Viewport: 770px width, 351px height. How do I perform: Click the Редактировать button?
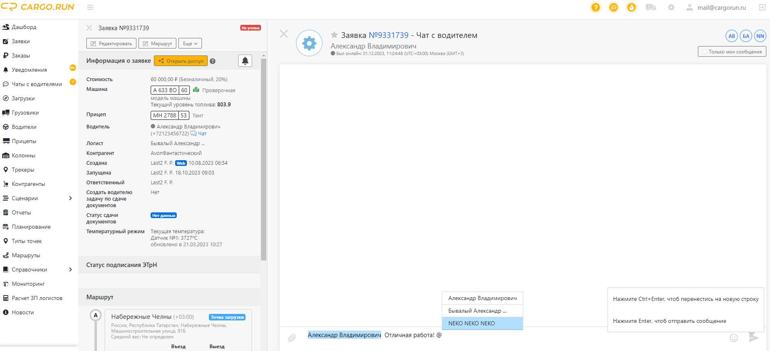click(x=111, y=43)
